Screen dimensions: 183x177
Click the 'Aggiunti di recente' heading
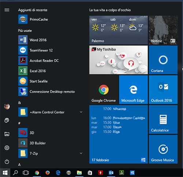point(33,10)
